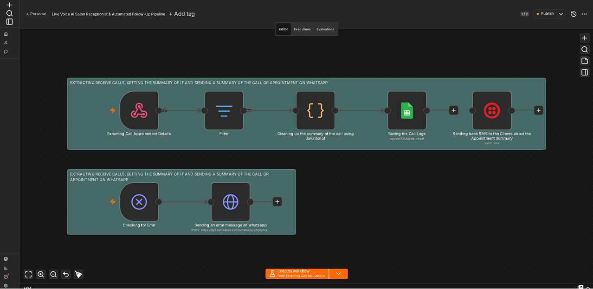Click the Execute workflow button

point(297,274)
